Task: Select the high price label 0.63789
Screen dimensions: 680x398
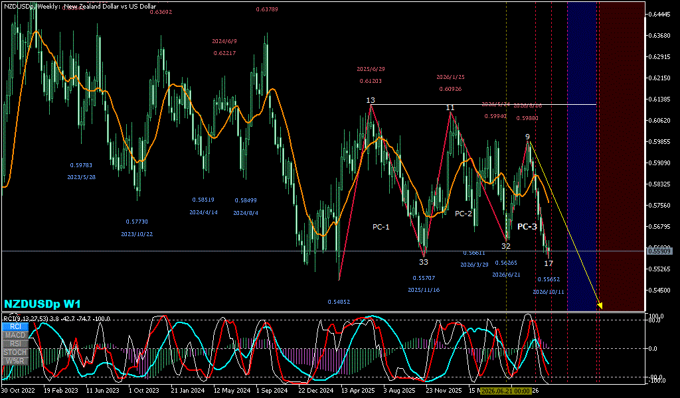Action: pyautogui.click(x=267, y=9)
